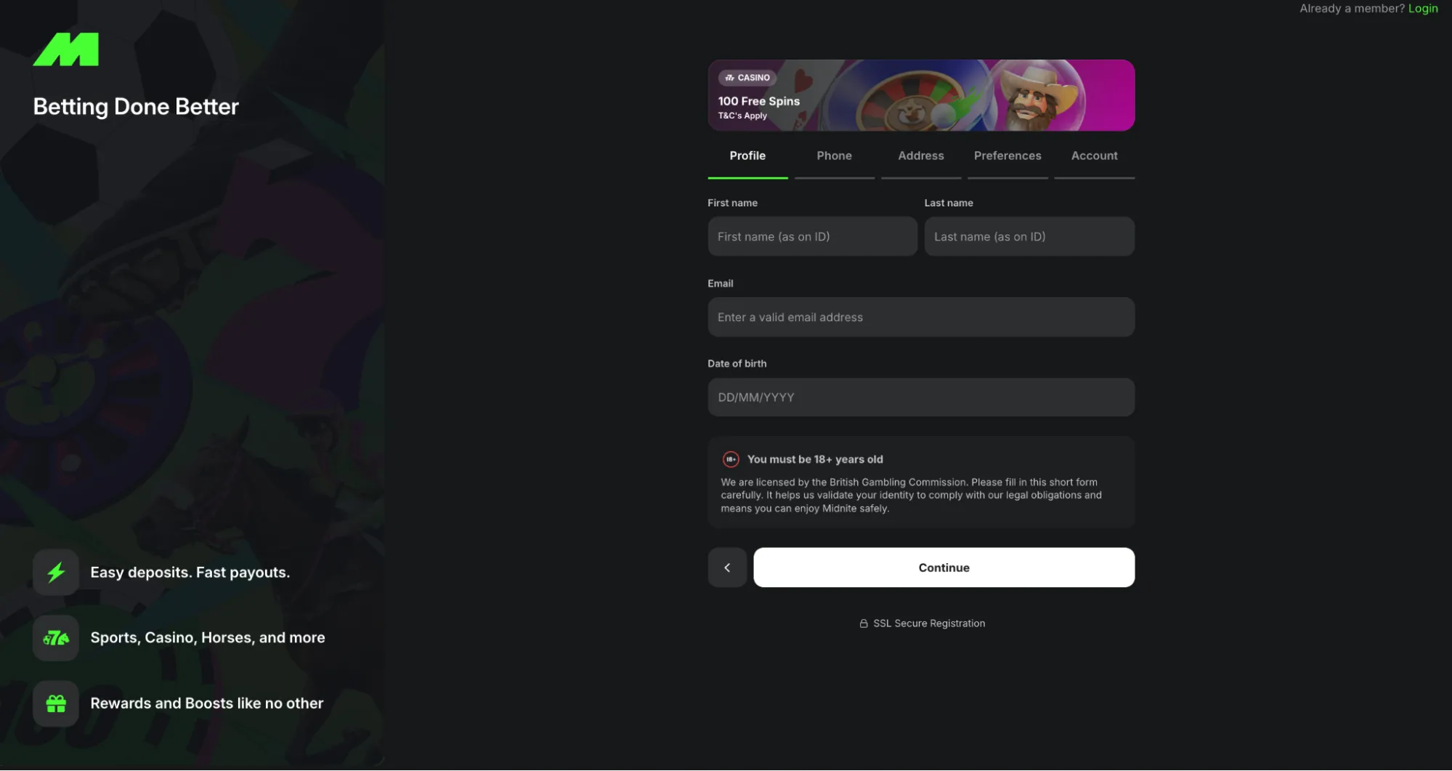Click the gift rewards icon
The width and height of the screenshot is (1452, 771).
coord(56,703)
